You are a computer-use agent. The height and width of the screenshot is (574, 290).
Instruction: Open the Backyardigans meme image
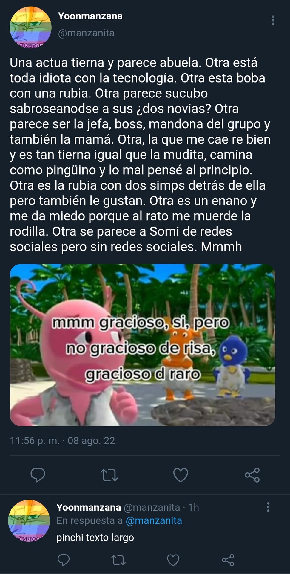tap(142, 345)
